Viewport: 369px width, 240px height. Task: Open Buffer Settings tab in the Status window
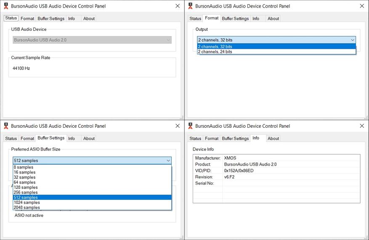click(x=51, y=18)
